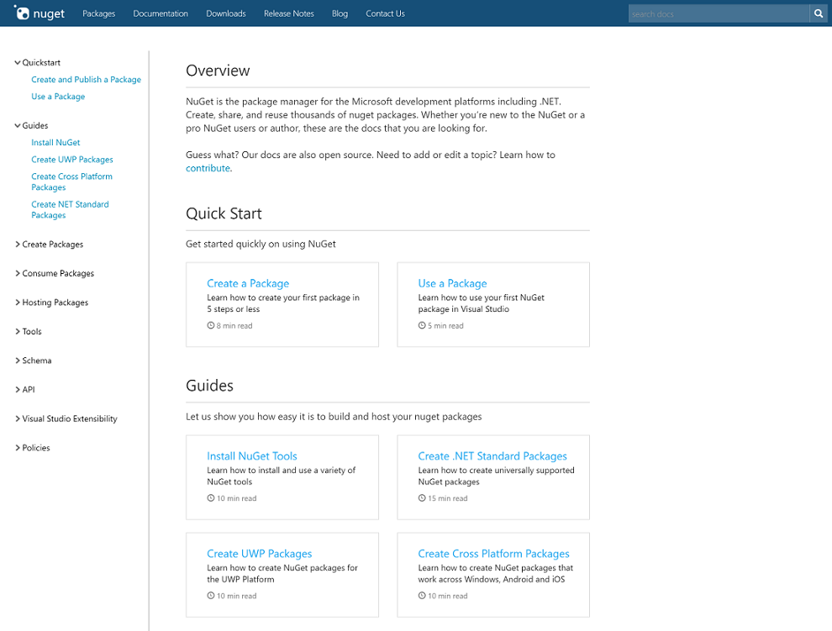Select Install NuGet in sidebar
The image size is (832, 631).
pos(55,143)
